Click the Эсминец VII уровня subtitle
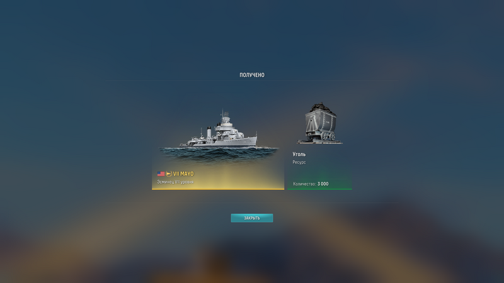Screen dimensions: 504x283 click(175, 182)
